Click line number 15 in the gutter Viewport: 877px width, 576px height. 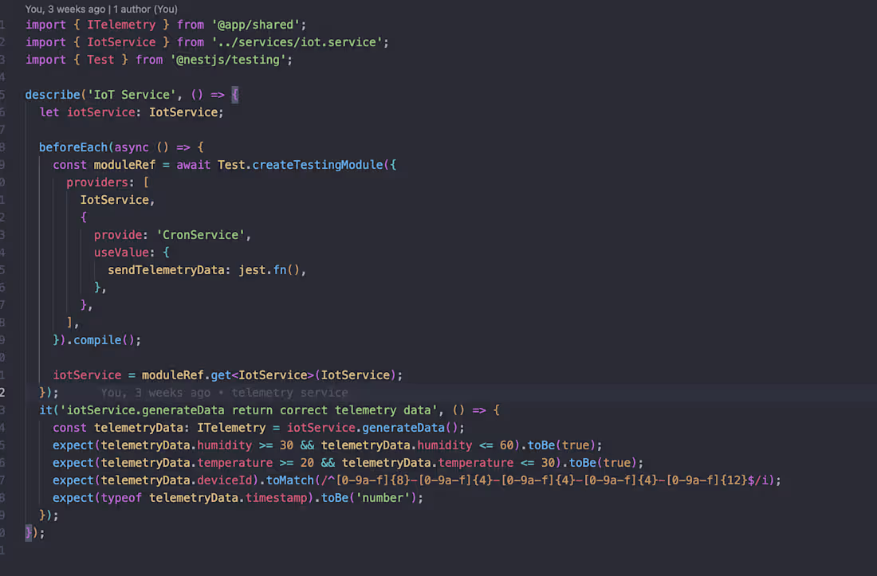(x=4, y=269)
